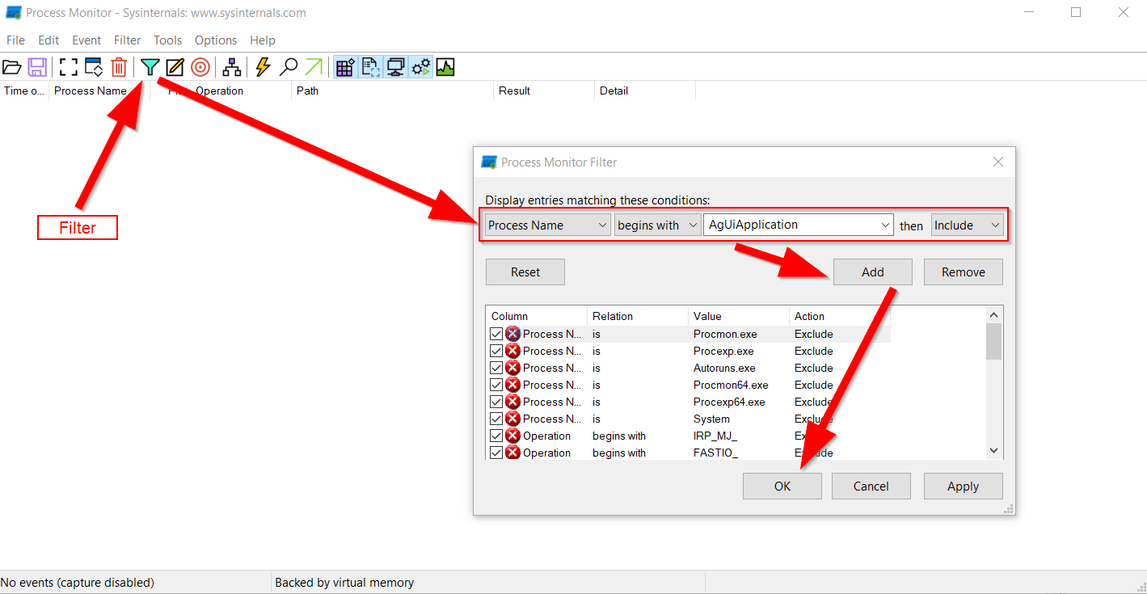Uncheck the Procmon.exe exclude filter checkbox
Image resolution: width=1147 pixels, height=594 pixels.
[x=496, y=334]
